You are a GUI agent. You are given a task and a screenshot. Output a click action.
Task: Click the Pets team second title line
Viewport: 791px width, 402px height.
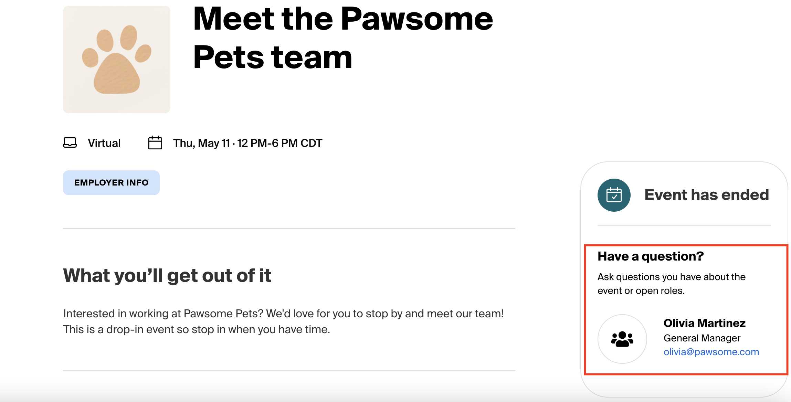pyautogui.click(x=273, y=57)
